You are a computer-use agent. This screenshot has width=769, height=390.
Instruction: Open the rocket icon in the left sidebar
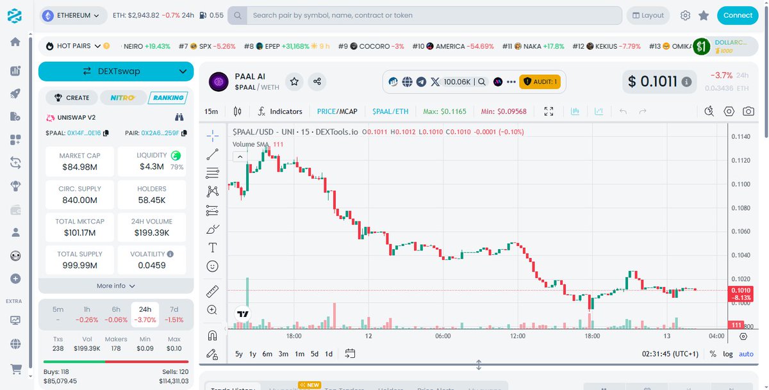pyautogui.click(x=15, y=93)
